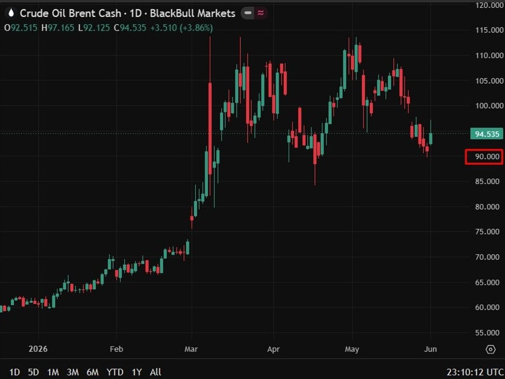Click the 115.000 price axis label
Viewport: 505px width, 379px height.
click(x=489, y=30)
